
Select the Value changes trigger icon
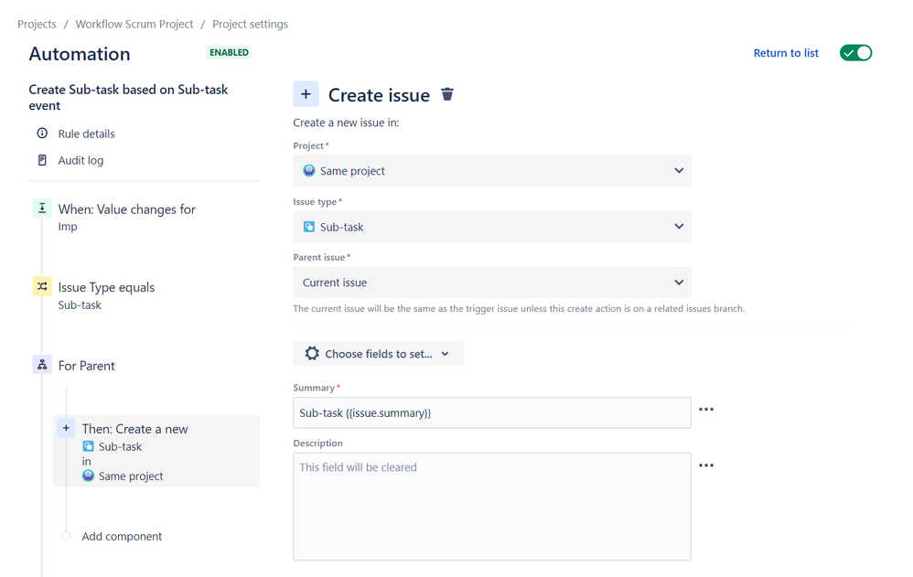click(42, 208)
